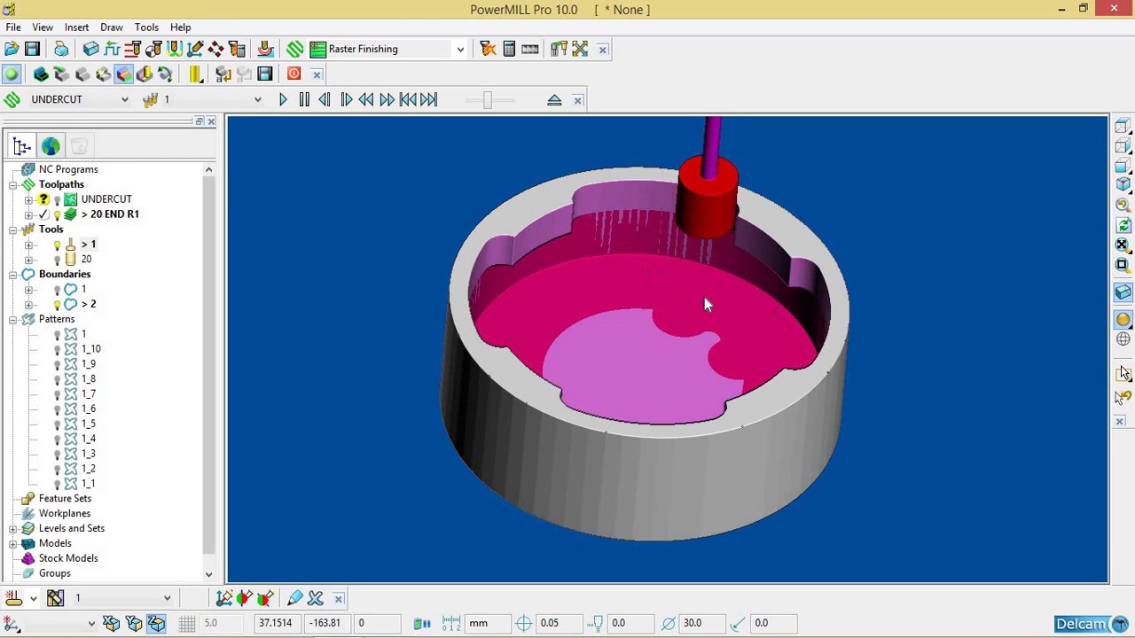1135x638 pixels.
Task: Toggle light bulb for UNDERCUT toolpath
Action: pyautogui.click(x=58, y=200)
